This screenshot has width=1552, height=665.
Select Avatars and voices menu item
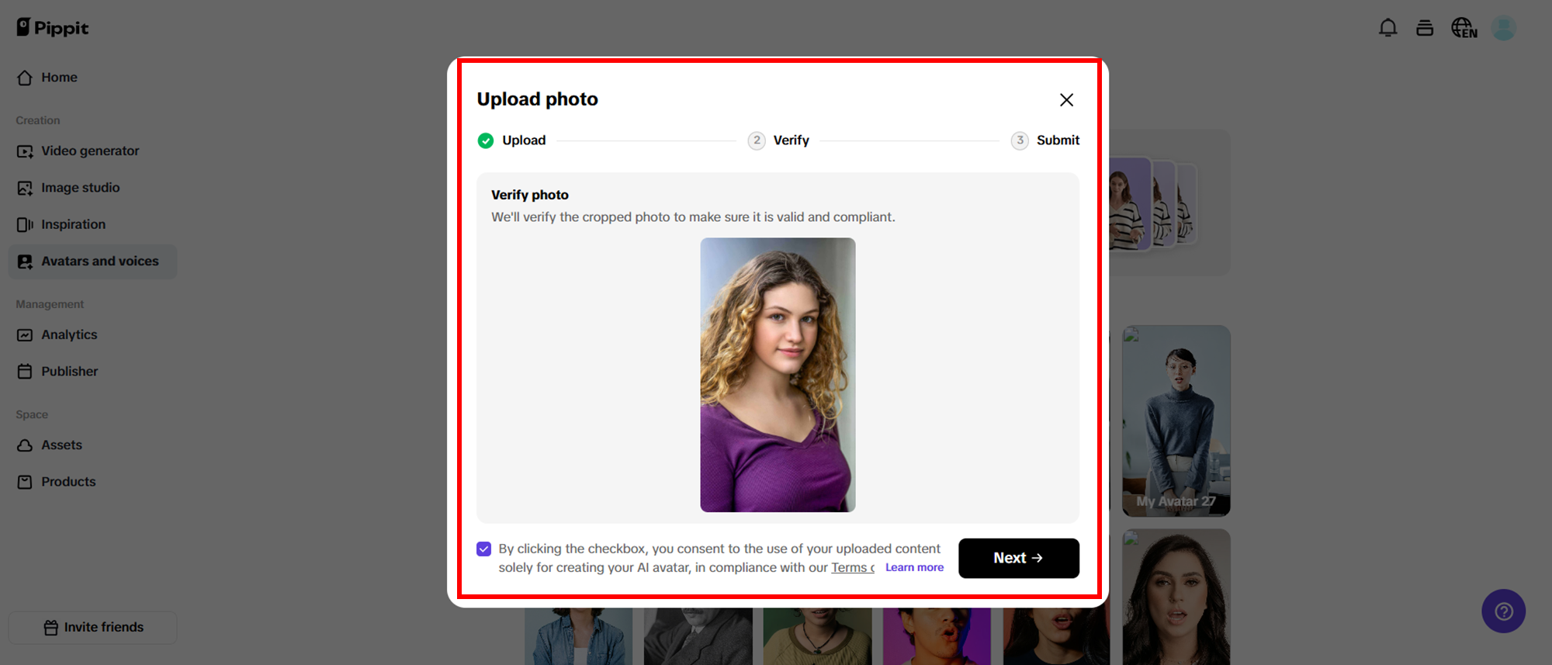tap(92, 261)
